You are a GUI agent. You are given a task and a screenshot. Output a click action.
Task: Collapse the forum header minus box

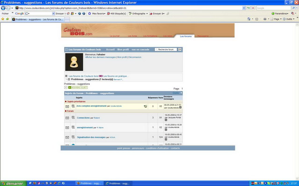(66, 49)
